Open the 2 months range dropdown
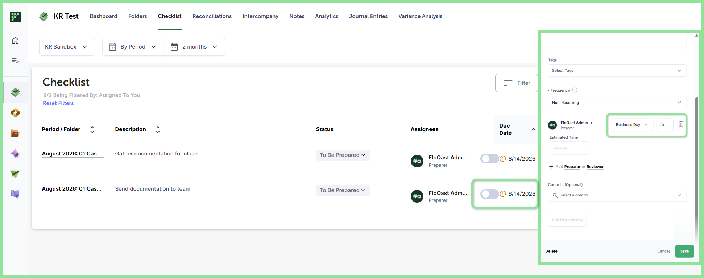This screenshot has height=278, width=704. click(194, 47)
